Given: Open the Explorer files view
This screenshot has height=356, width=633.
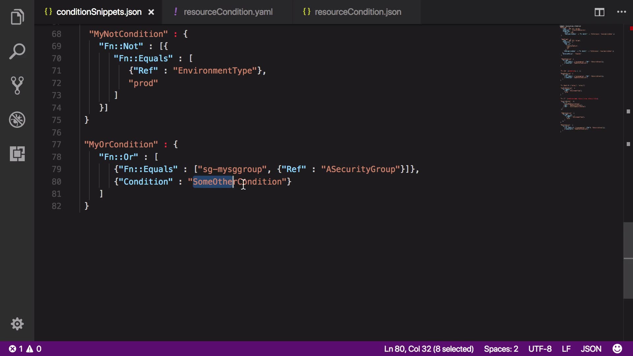Looking at the screenshot, I should (x=17, y=17).
